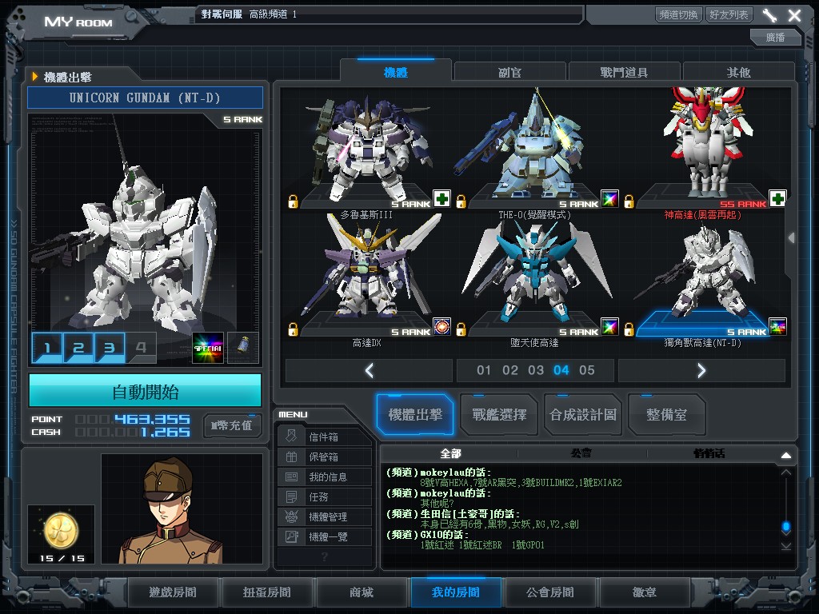
Task: Click green plus badge on 多魯基斯III
Action: point(441,198)
